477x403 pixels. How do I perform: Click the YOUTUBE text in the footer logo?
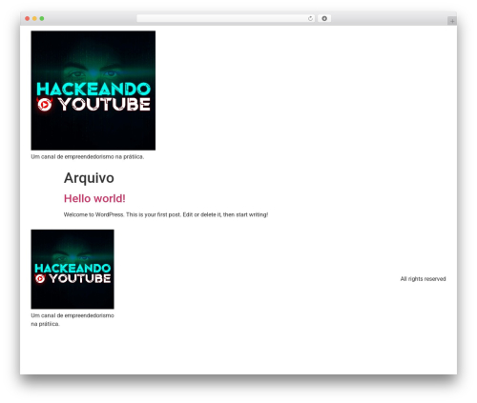tap(80, 278)
